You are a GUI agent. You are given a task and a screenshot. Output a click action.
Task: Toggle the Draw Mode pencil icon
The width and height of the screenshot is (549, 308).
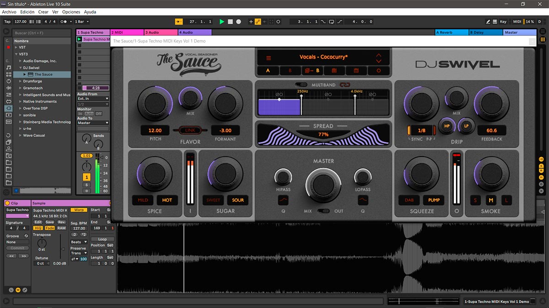(x=489, y=21)
